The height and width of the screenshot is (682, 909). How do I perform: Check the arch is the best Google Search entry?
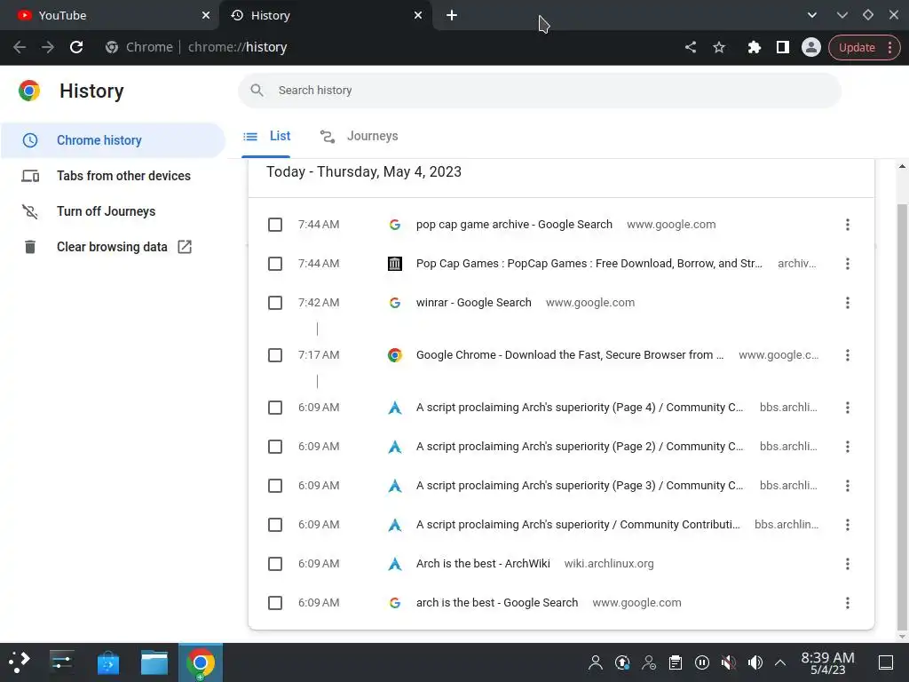[275, 603]
